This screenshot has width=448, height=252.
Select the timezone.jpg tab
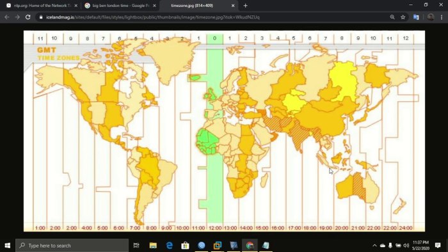tap(192, 5)
